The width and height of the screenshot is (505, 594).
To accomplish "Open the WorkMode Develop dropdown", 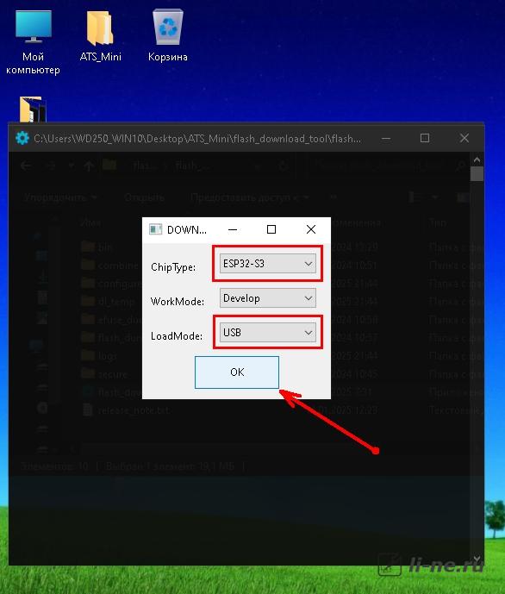I will (268, 297).
